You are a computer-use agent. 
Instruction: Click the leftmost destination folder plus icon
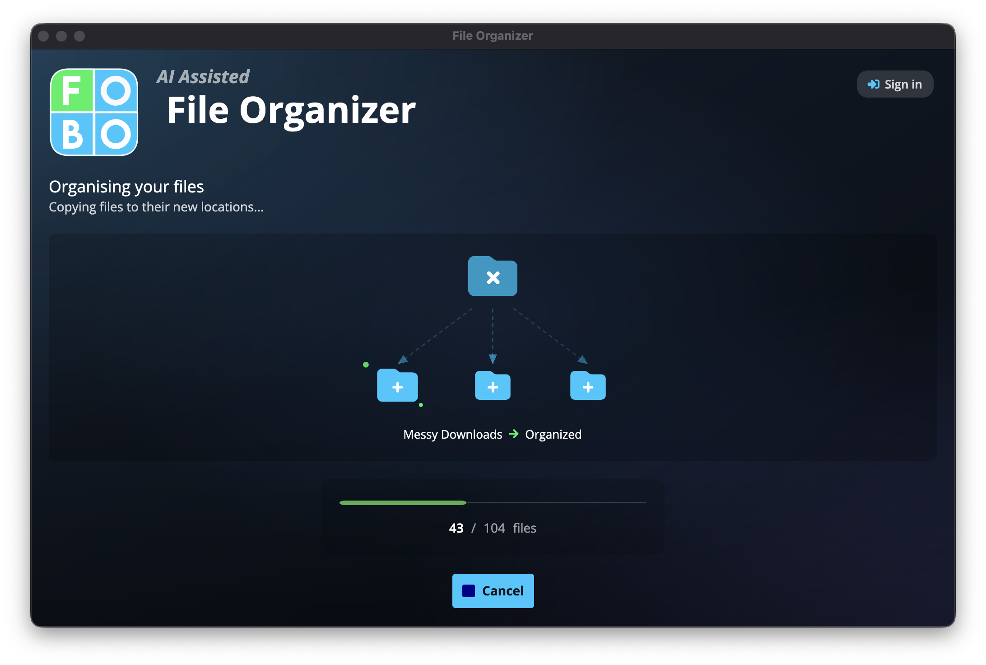coord(398,386)
